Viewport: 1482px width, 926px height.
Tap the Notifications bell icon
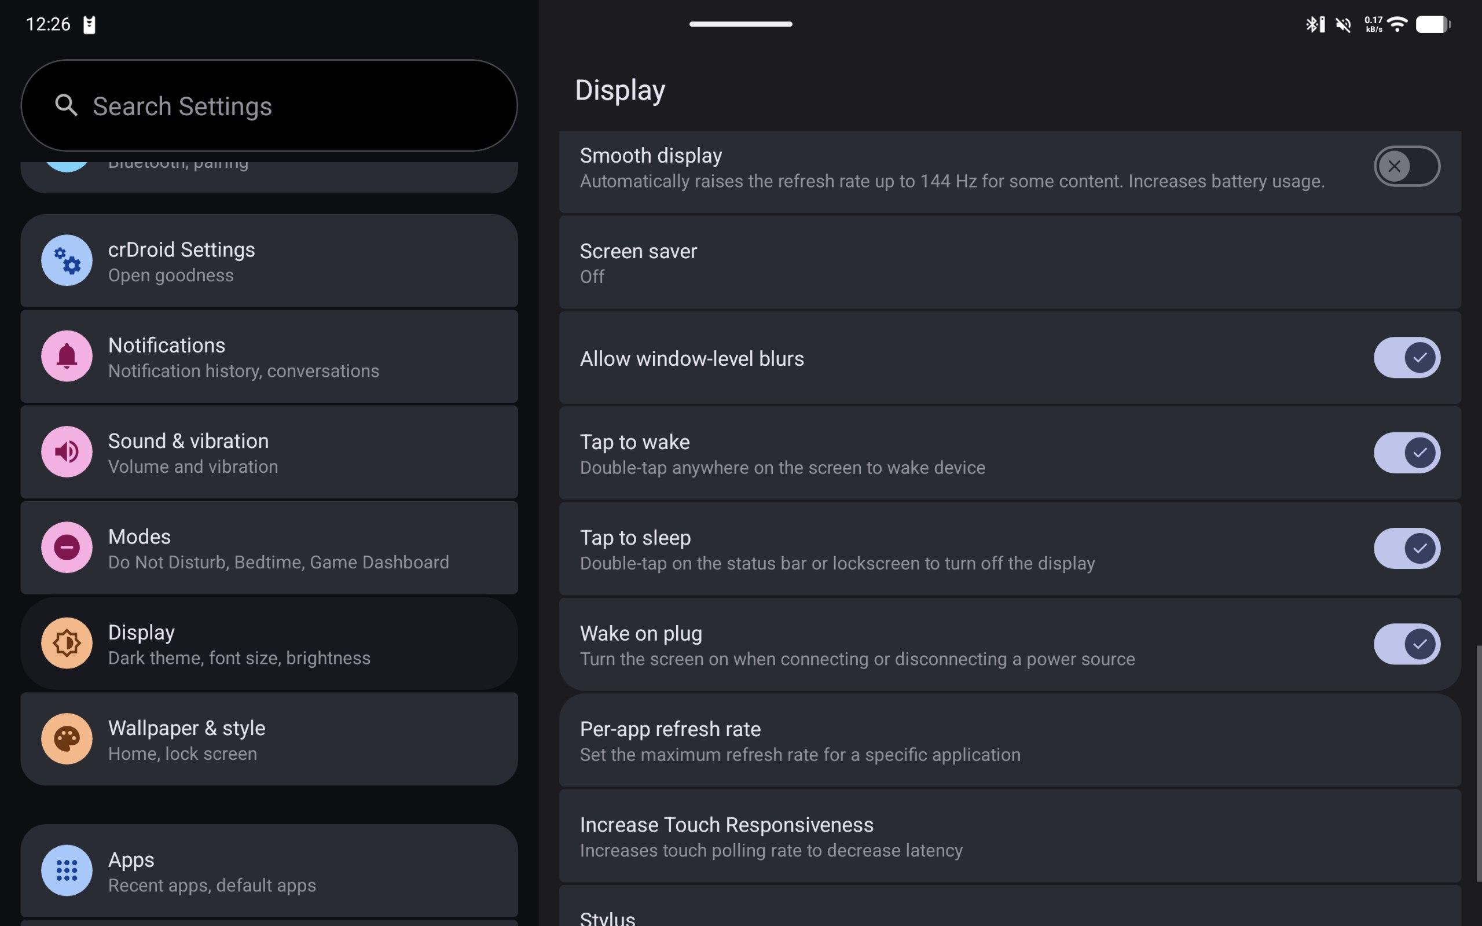pyautogui.click(x=67, y=356)
